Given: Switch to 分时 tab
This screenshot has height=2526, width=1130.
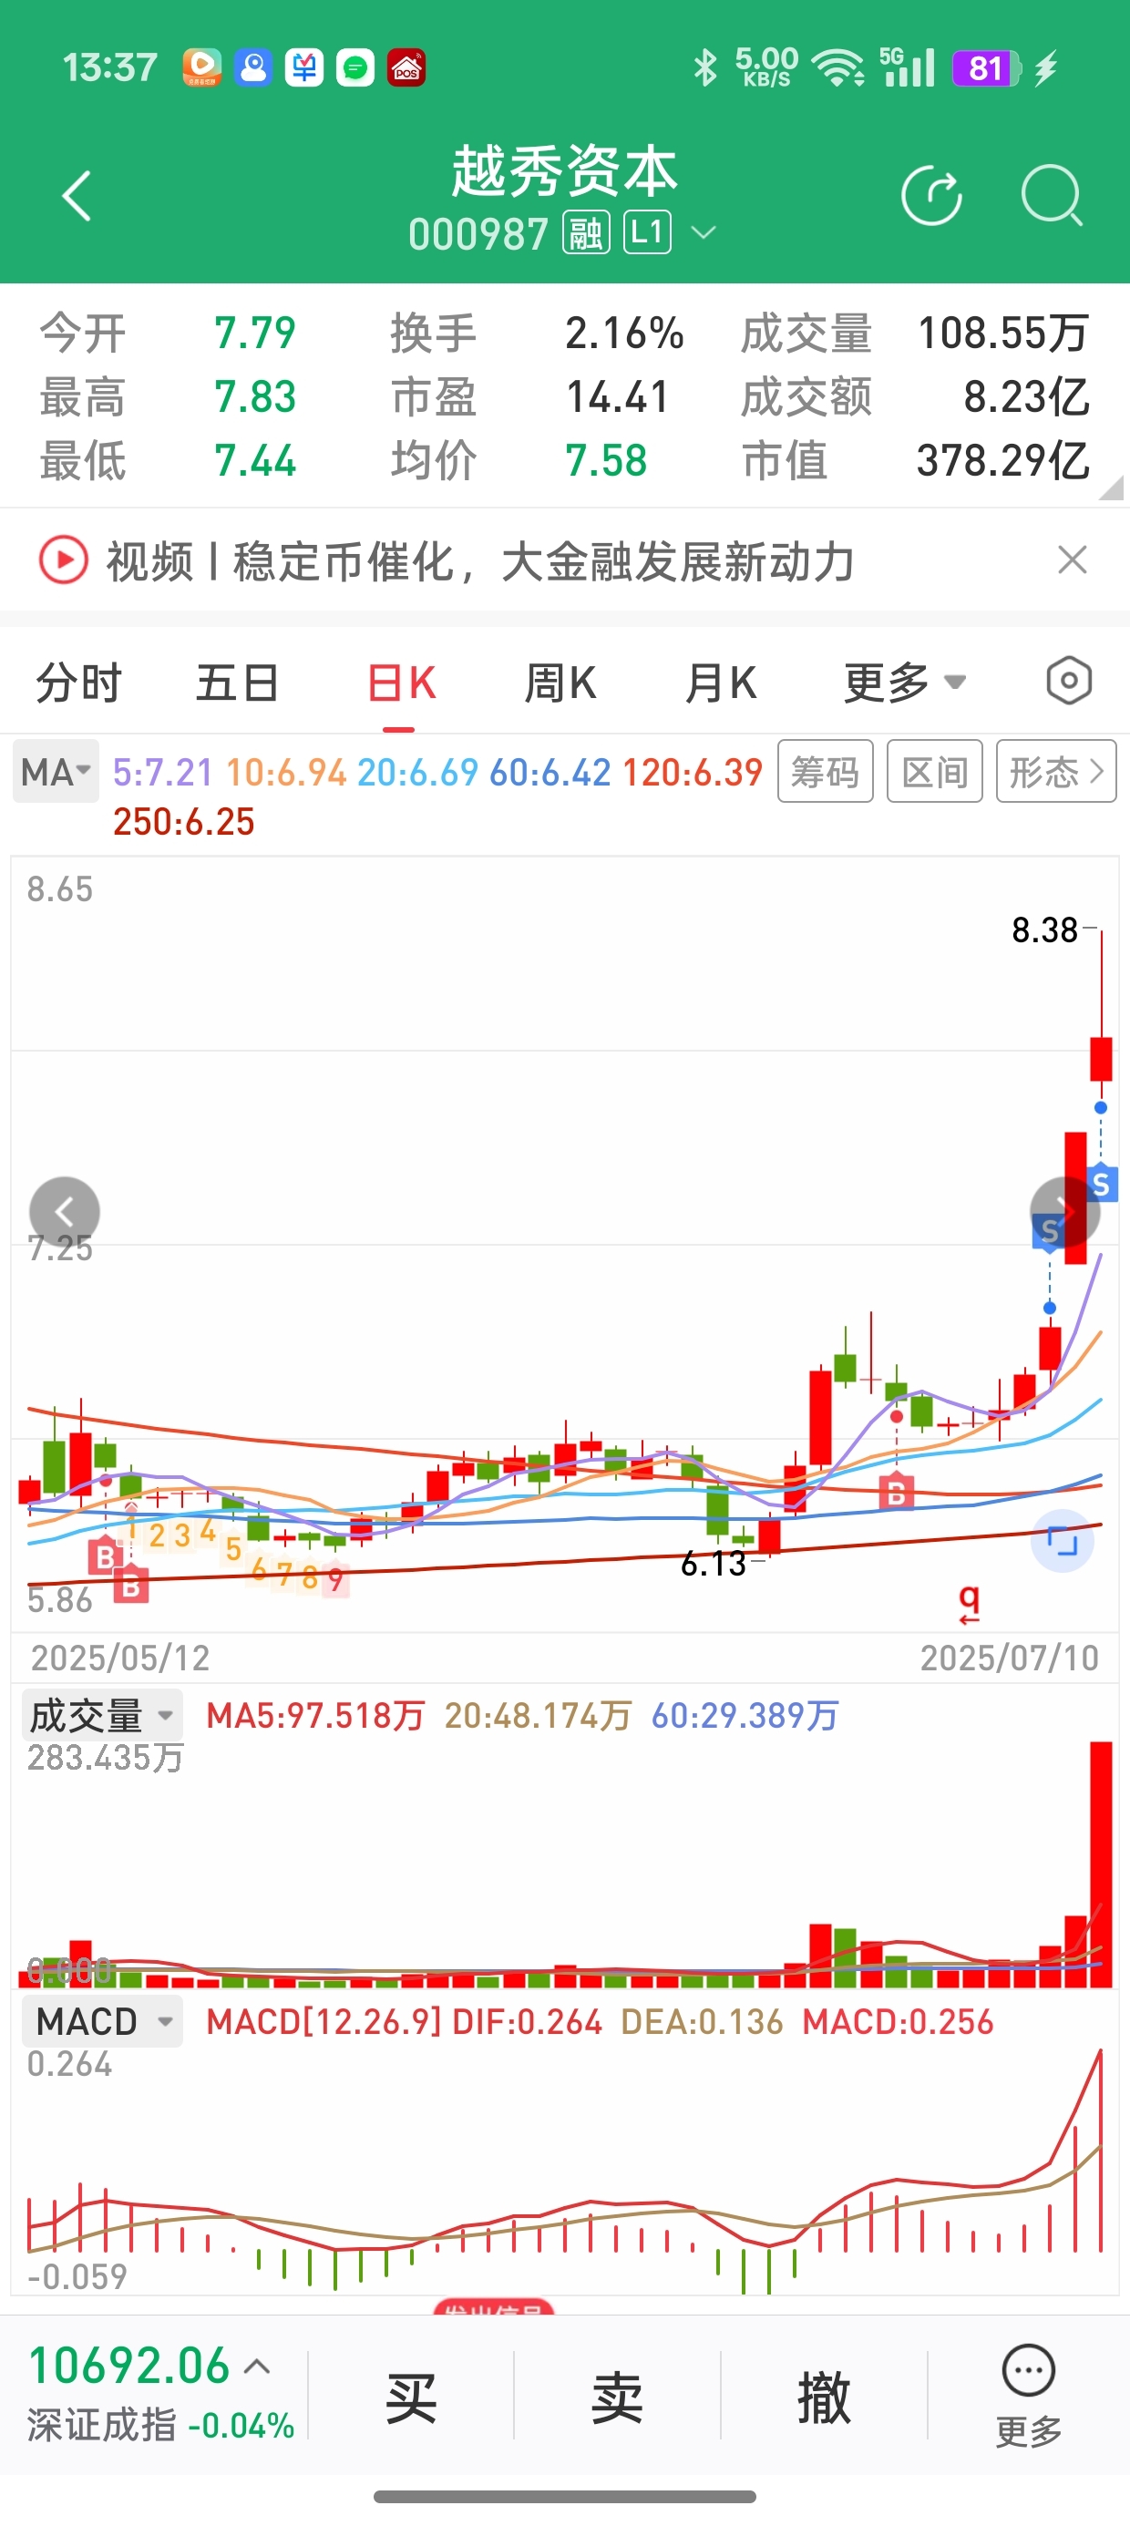Looking at the screenshot, I should [78, 683].
